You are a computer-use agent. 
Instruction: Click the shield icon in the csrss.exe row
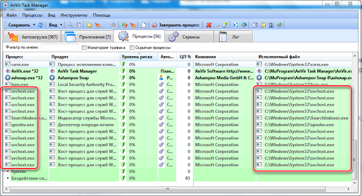[123, 64]
